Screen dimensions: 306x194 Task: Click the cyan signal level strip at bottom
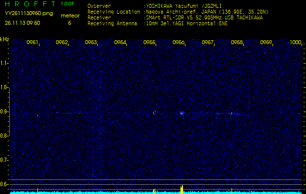coord(156,193)
